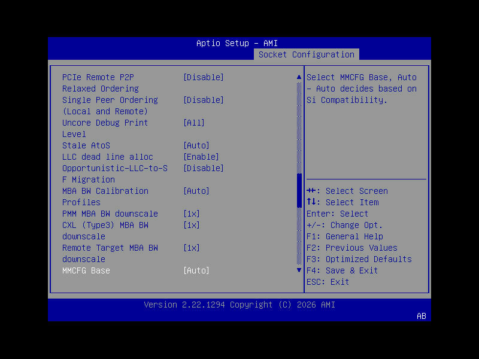Image resolution: width=479 pixels, height=359 pixels.
Task: Click the F1: General Help hint
Action: [345, 236]
